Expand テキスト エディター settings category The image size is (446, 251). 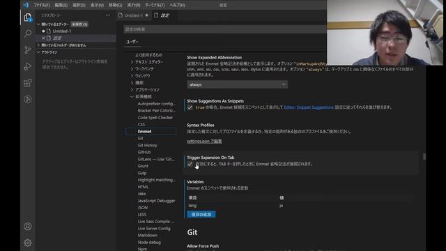tap(132, 62)
